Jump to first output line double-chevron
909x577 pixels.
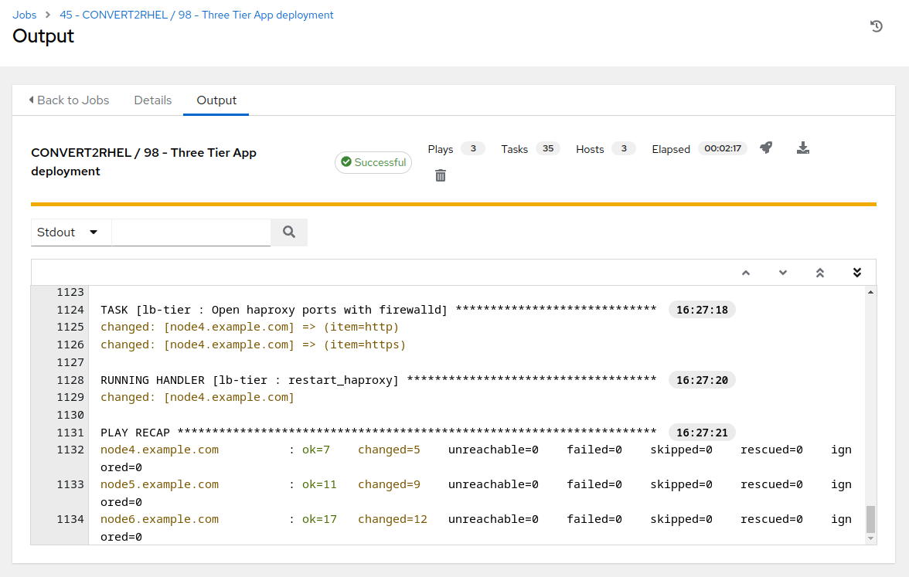pos(820,273)
